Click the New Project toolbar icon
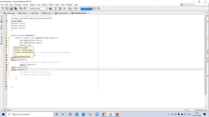This screenshot has width=209, height=117. pos(7,8)
